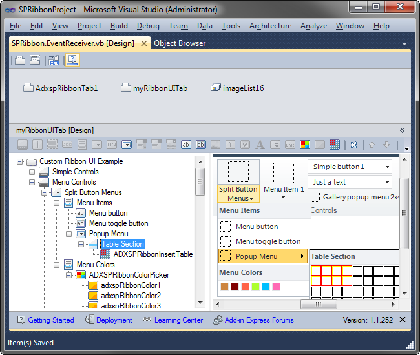Delete selected item with blue X icon

354,145
